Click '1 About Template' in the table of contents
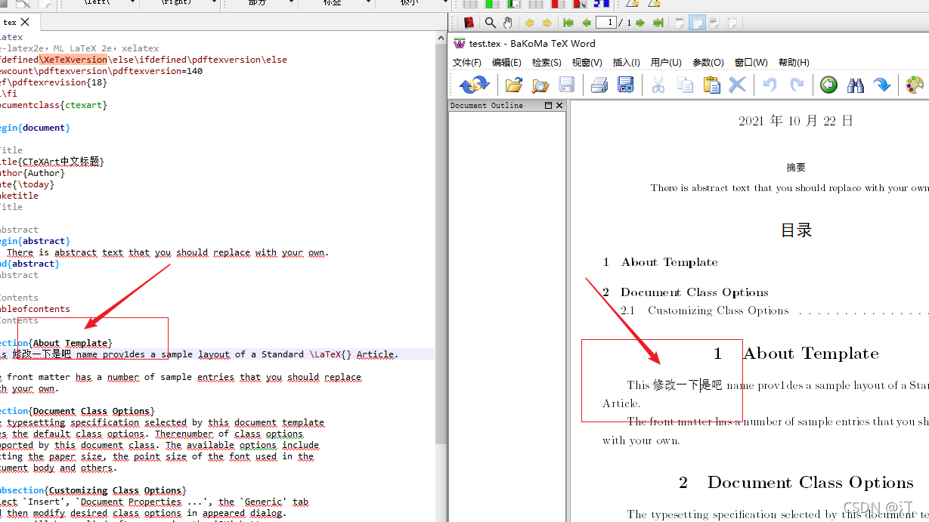This screenshot has height=522, width=929. click(660, 262)
